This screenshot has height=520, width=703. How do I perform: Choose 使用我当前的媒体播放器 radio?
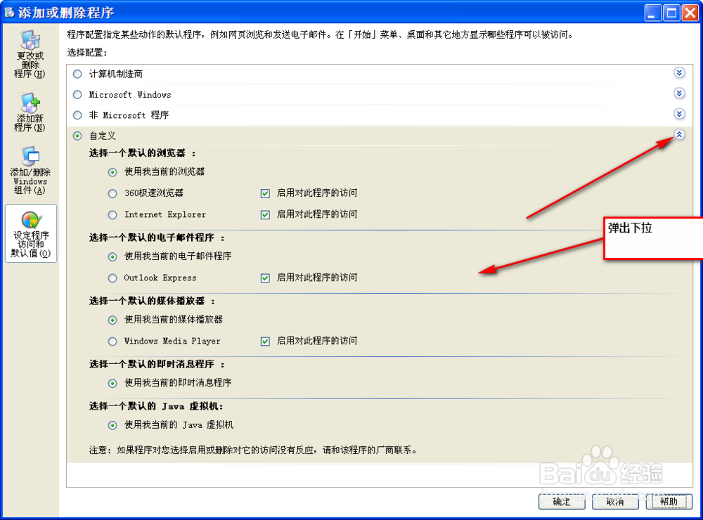coord(112,320)
